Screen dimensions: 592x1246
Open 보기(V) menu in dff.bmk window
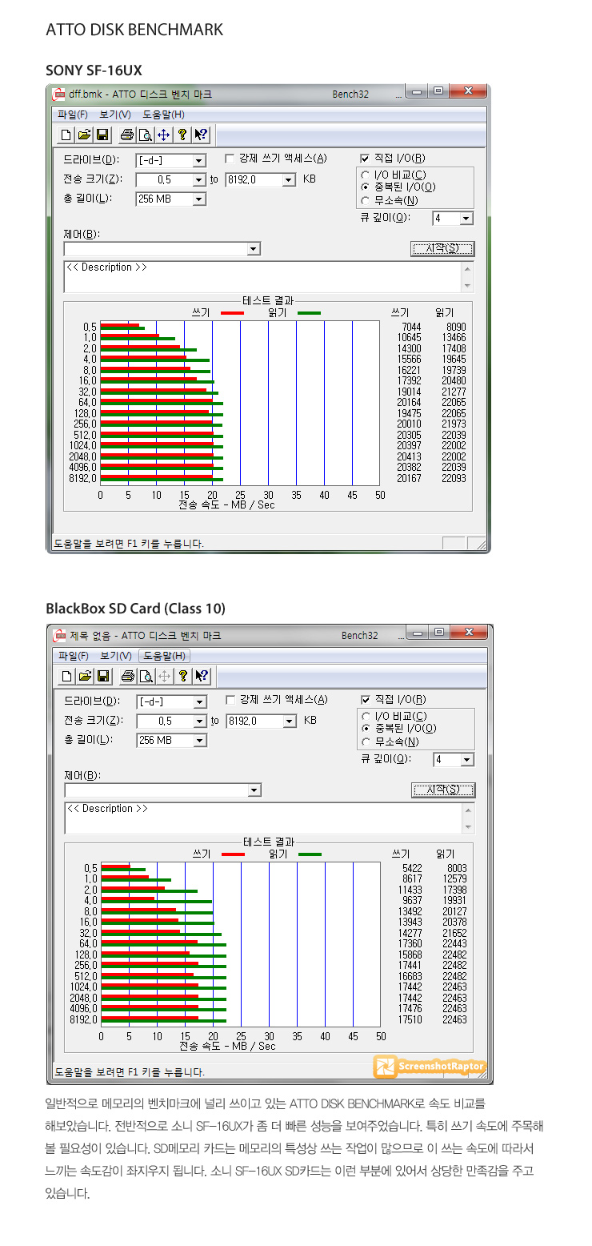(114, 115)
